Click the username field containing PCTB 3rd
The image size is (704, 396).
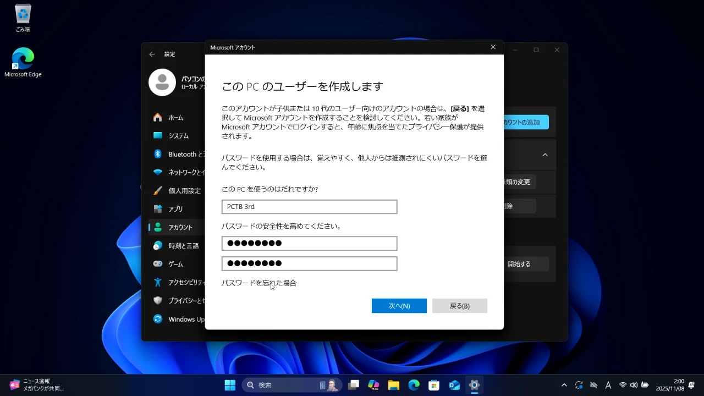point(309,207)
